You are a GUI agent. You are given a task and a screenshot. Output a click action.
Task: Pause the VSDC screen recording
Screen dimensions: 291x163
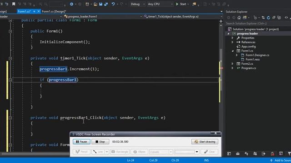[81, 142]
